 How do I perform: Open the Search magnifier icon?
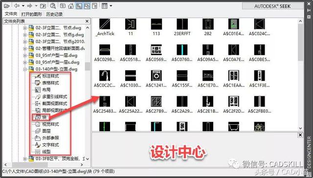[x=53, y=6]
